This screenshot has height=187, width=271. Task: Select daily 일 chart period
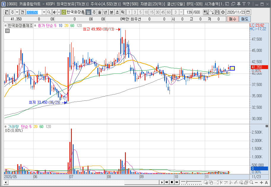(88, 12)
